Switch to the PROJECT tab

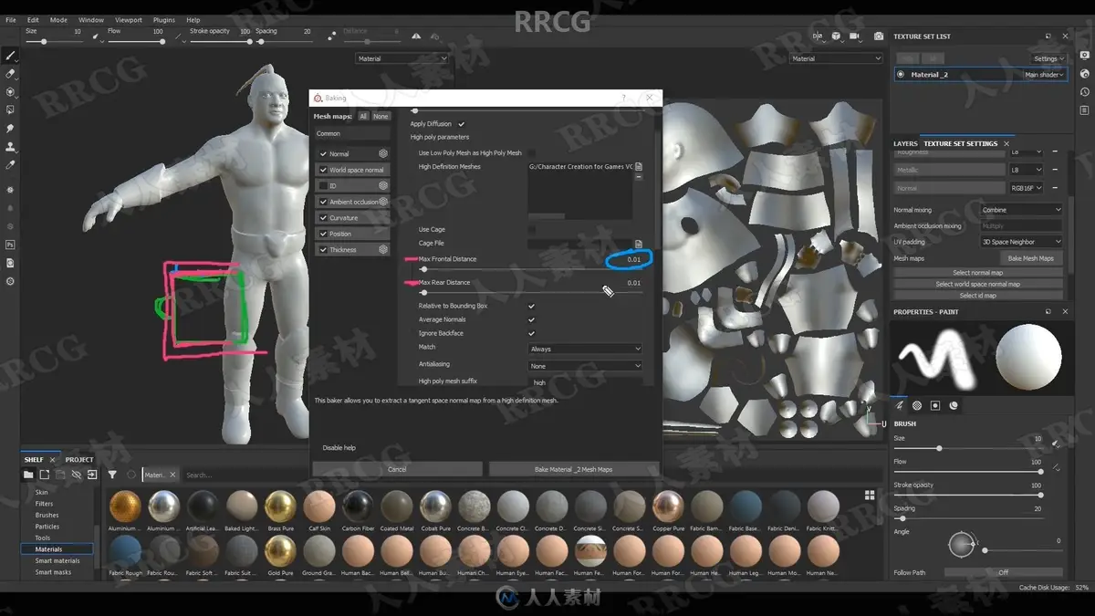click(79, 459)
